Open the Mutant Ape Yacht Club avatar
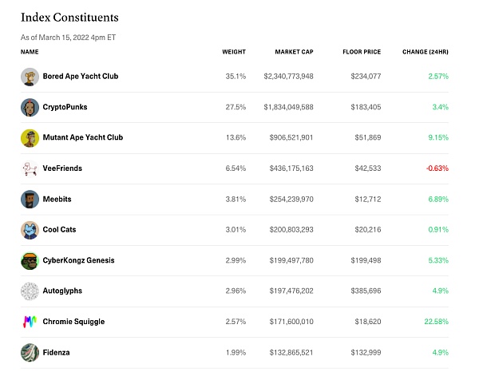 click(30, 138)
